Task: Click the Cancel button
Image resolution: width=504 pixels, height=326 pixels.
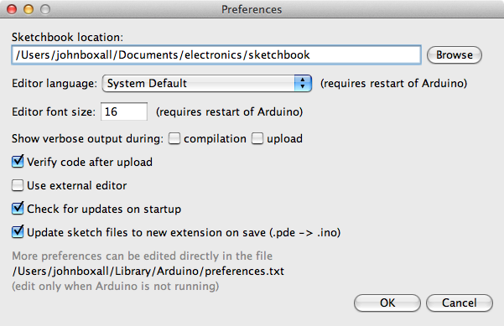Action: [460, 303]
